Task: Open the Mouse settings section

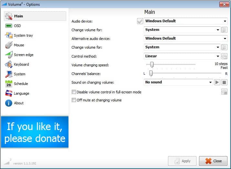Action: pyautogui.click(x=19, y=45)
